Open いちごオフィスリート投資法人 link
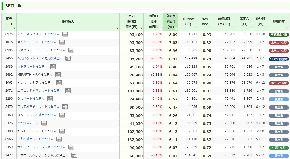The image size is (290, 159). (x=38, y=34)
